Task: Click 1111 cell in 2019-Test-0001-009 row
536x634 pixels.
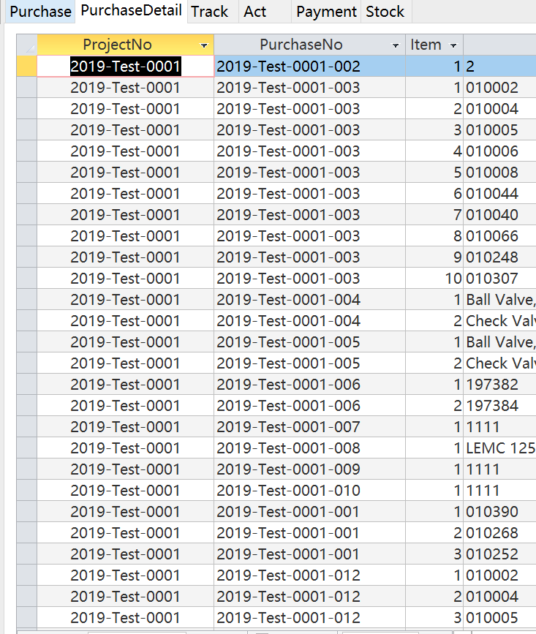Action: tap(499, 469)
